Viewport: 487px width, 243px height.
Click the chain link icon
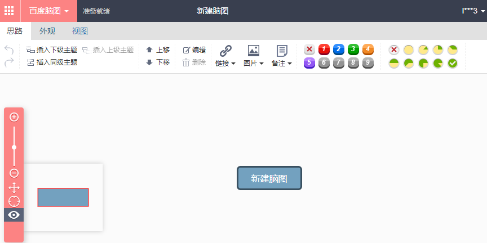[x=225, y=51]
